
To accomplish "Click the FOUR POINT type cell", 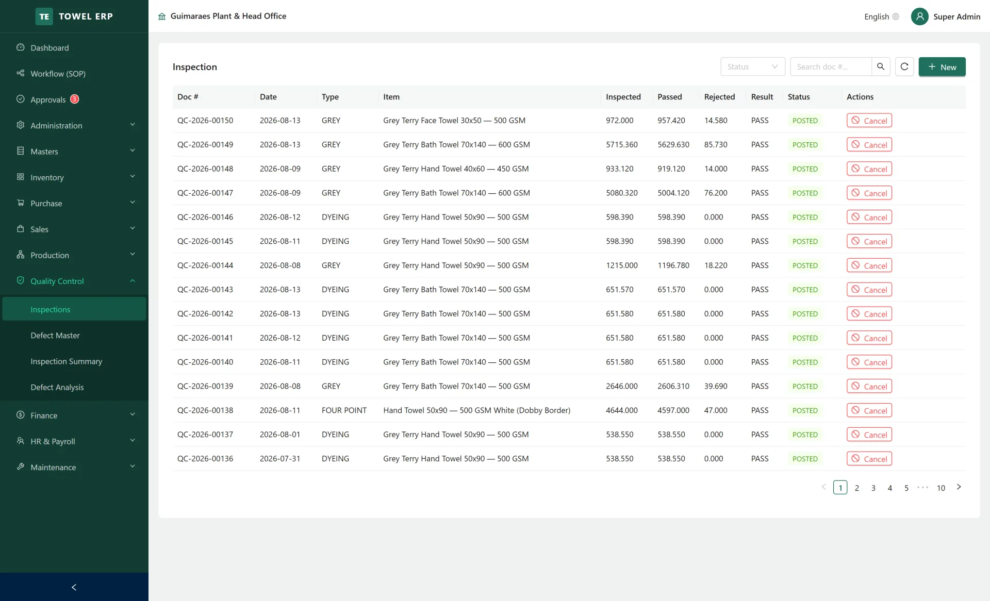I will click(344, 410).
